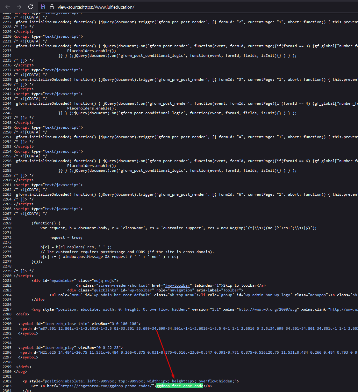
Task: Click the highlighted text "ggdrop free case code"
Action: click(x=180, y=386)
